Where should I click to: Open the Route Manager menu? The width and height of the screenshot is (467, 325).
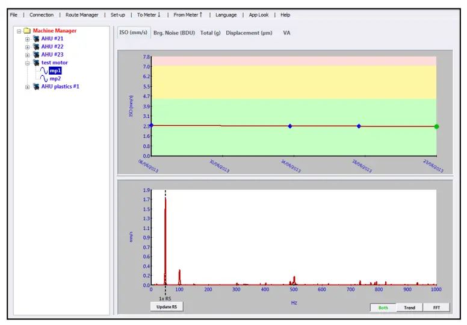[82, 15]
